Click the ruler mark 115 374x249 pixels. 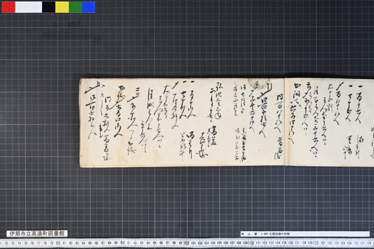[284, 243]
